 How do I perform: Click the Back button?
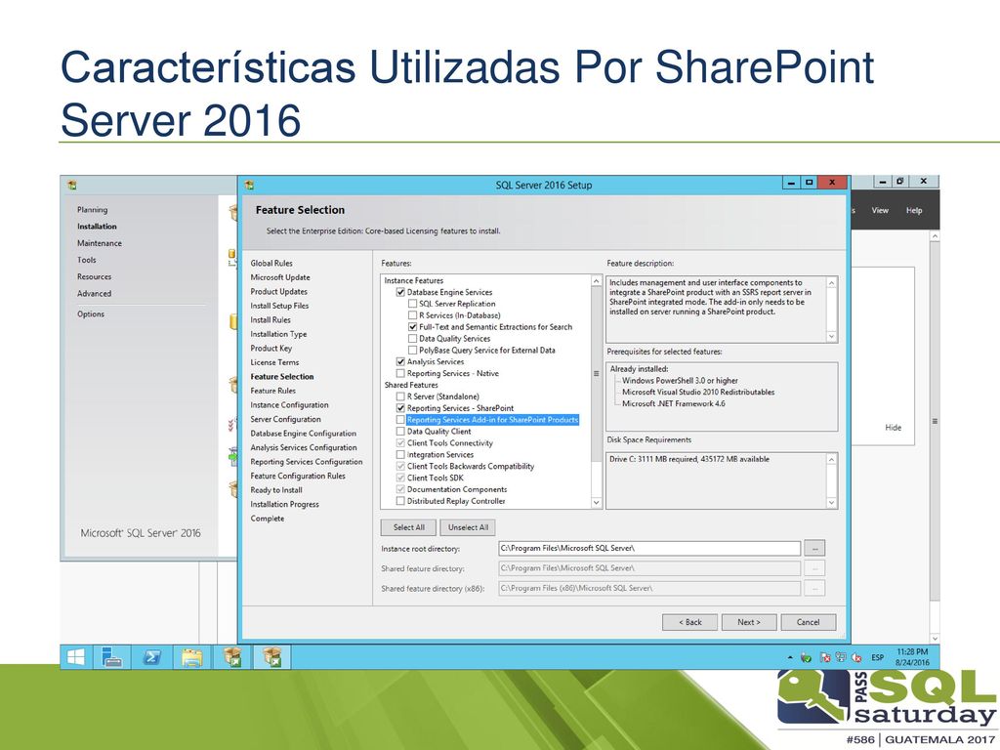pyautogui.click(x=689, y=622)
